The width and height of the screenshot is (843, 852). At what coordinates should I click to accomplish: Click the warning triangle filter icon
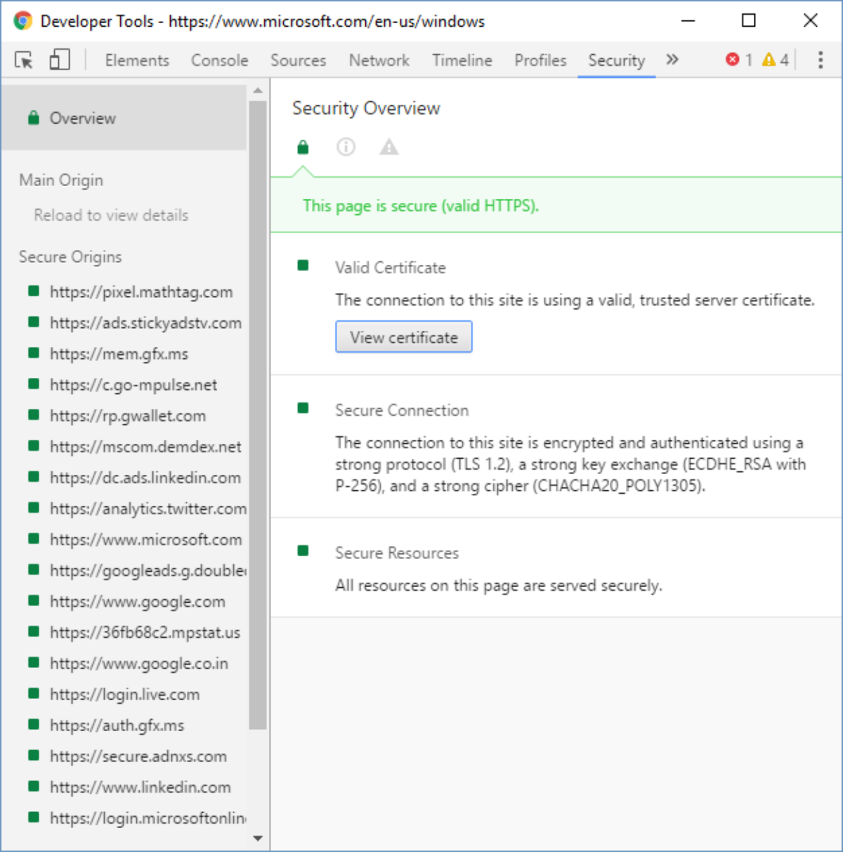tap(388, 148)
